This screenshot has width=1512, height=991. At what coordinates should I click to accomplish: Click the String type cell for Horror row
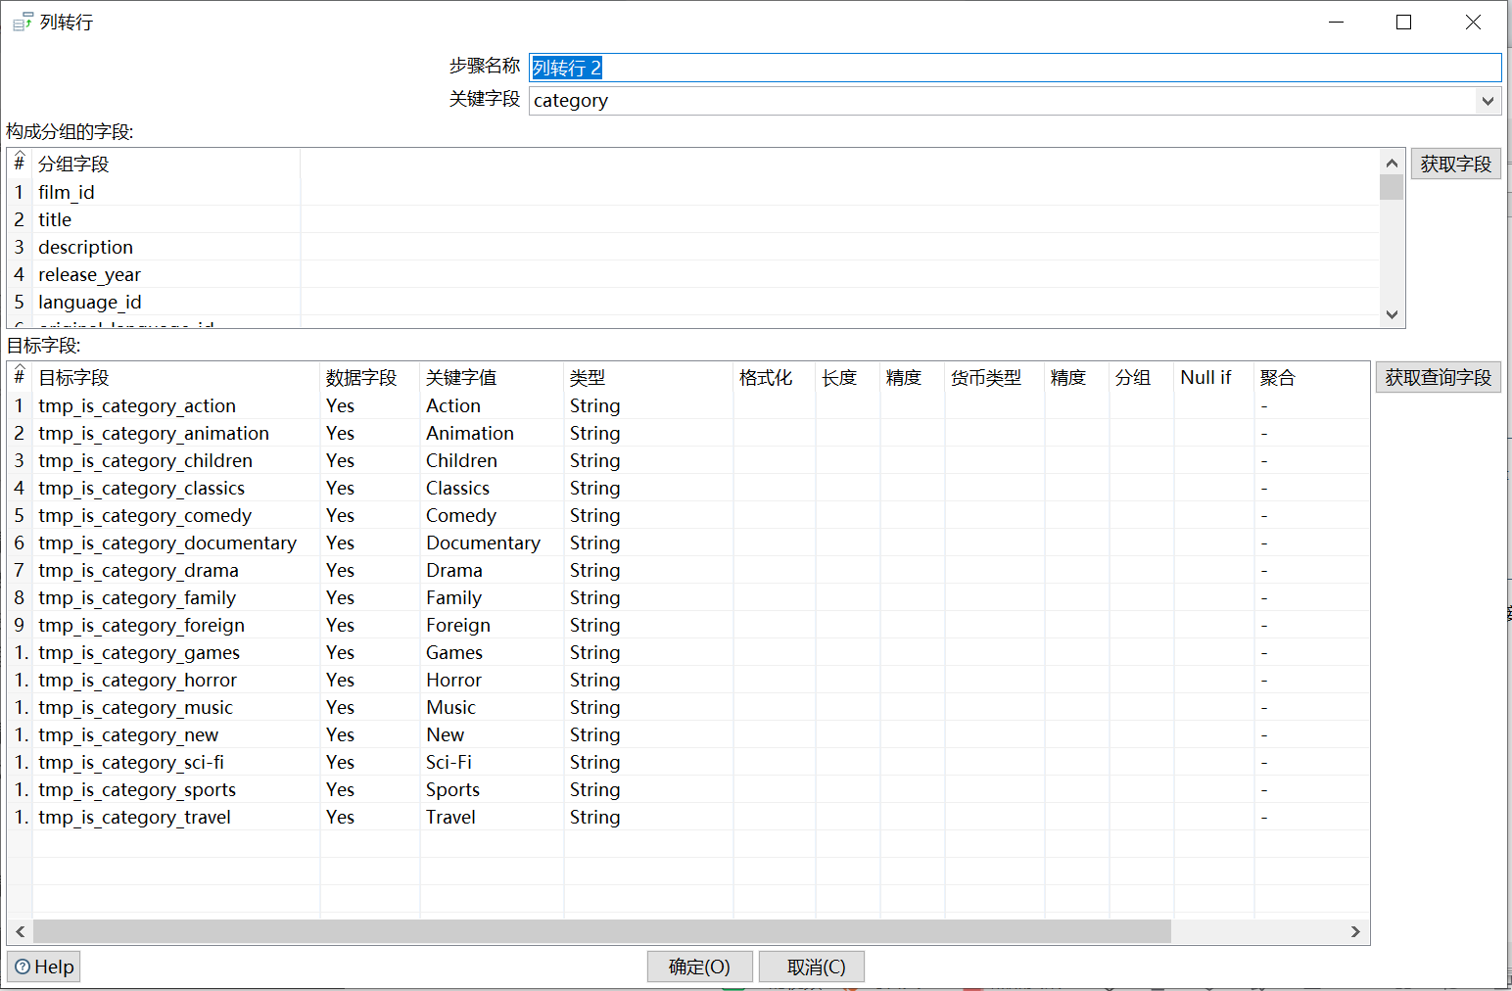pos(594,680)
